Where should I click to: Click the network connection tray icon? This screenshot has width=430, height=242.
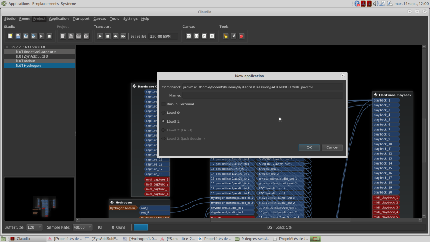point(382,4)
